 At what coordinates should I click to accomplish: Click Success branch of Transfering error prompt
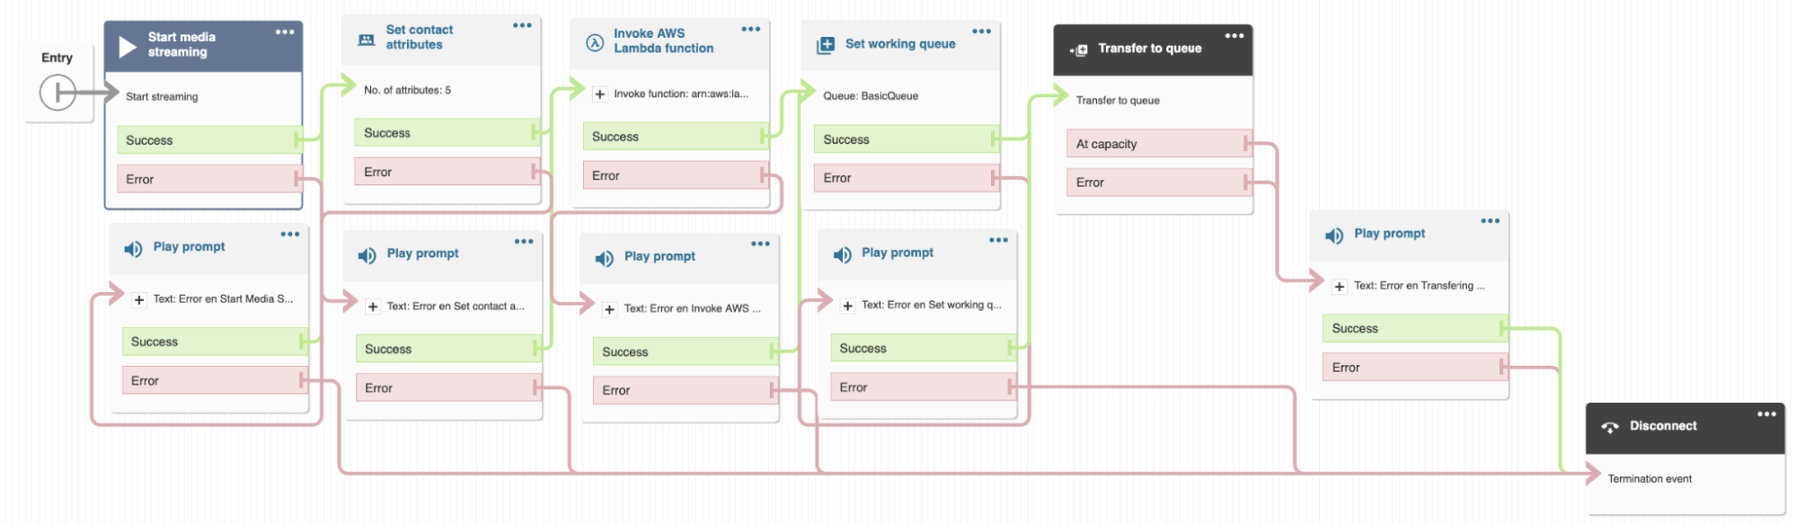coord(1415,329)
